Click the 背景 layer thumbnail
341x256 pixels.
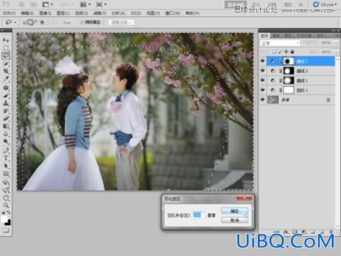pyautogui.click(x=273, y=100)
